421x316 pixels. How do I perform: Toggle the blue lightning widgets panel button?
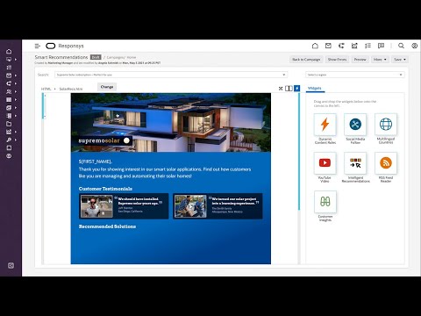[296, 88]
